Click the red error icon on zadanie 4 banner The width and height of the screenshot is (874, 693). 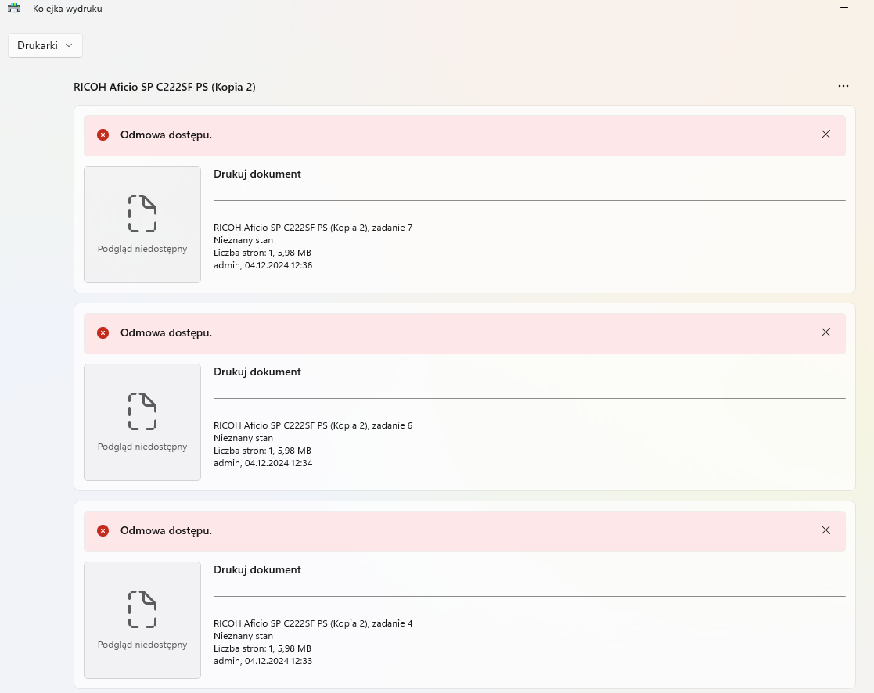(x=103, y=530)
